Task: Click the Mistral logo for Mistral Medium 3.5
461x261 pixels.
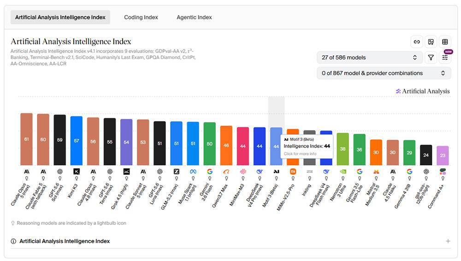Action: click(x=376, y=172)
